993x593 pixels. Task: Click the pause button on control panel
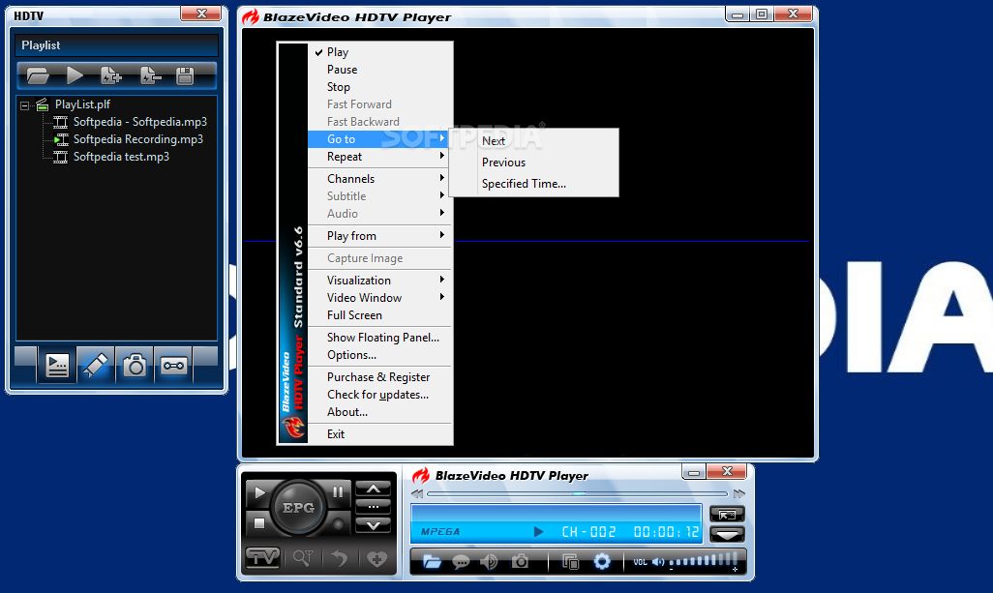[x=338, y=491]
